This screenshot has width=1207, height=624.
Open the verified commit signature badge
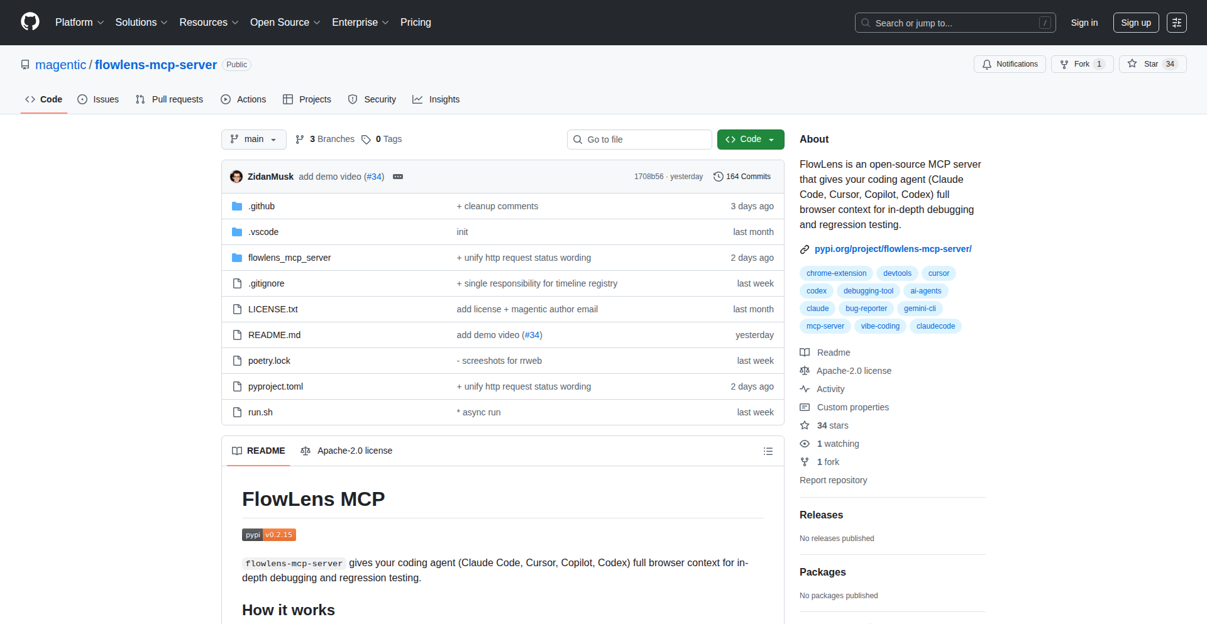tap(398, 177)
